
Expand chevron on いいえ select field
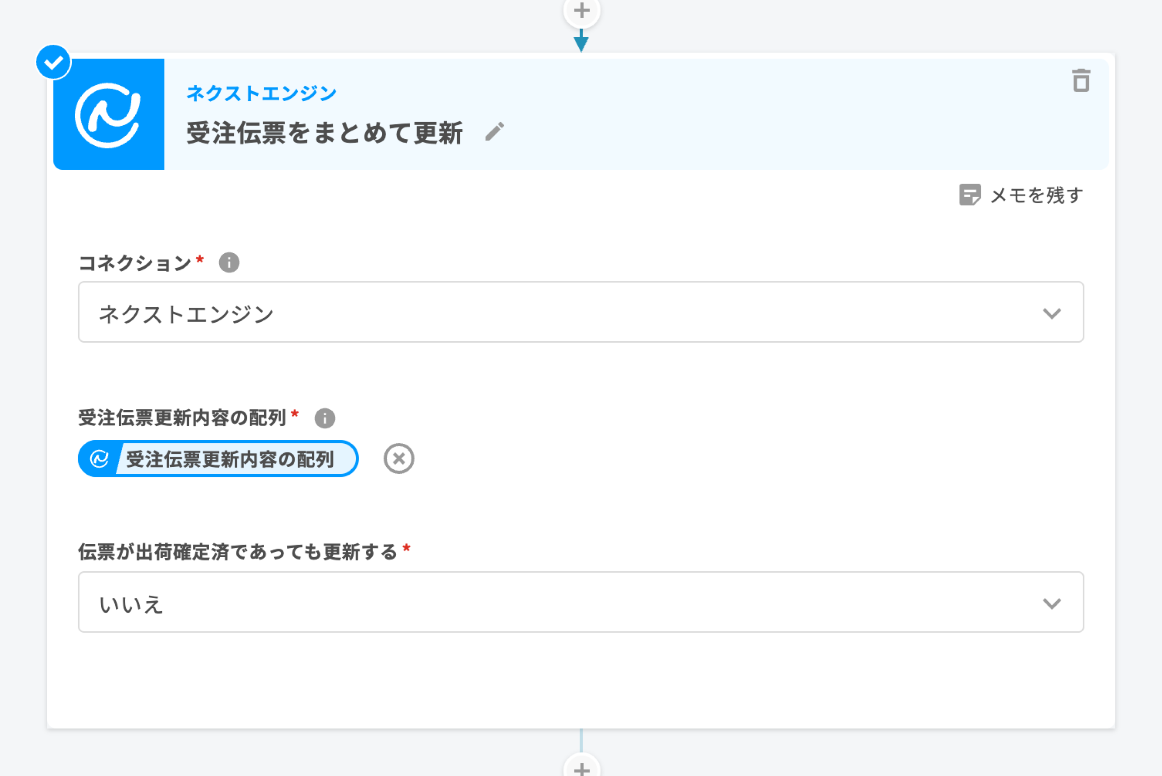(1051, 603)
